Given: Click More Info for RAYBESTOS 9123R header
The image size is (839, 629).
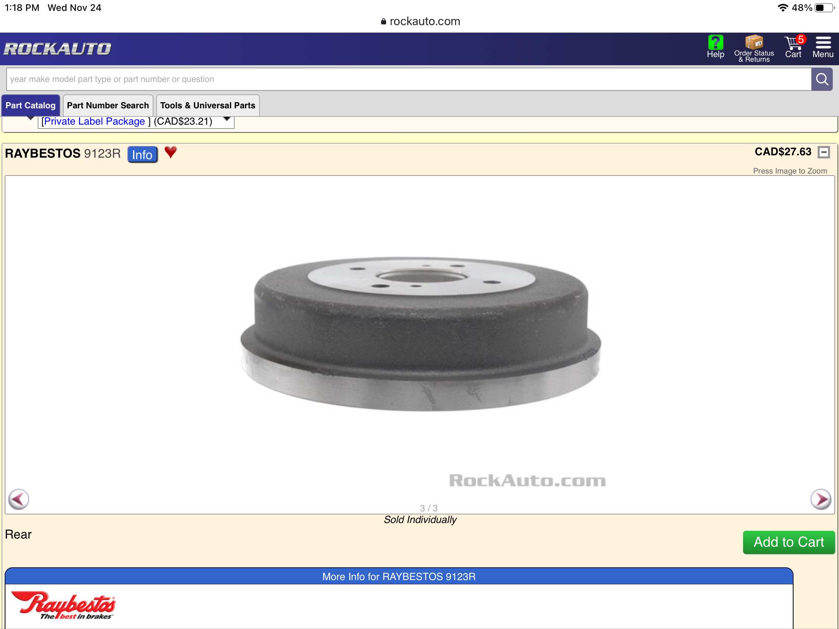Looking at the screenshot, I should point(399,576).
